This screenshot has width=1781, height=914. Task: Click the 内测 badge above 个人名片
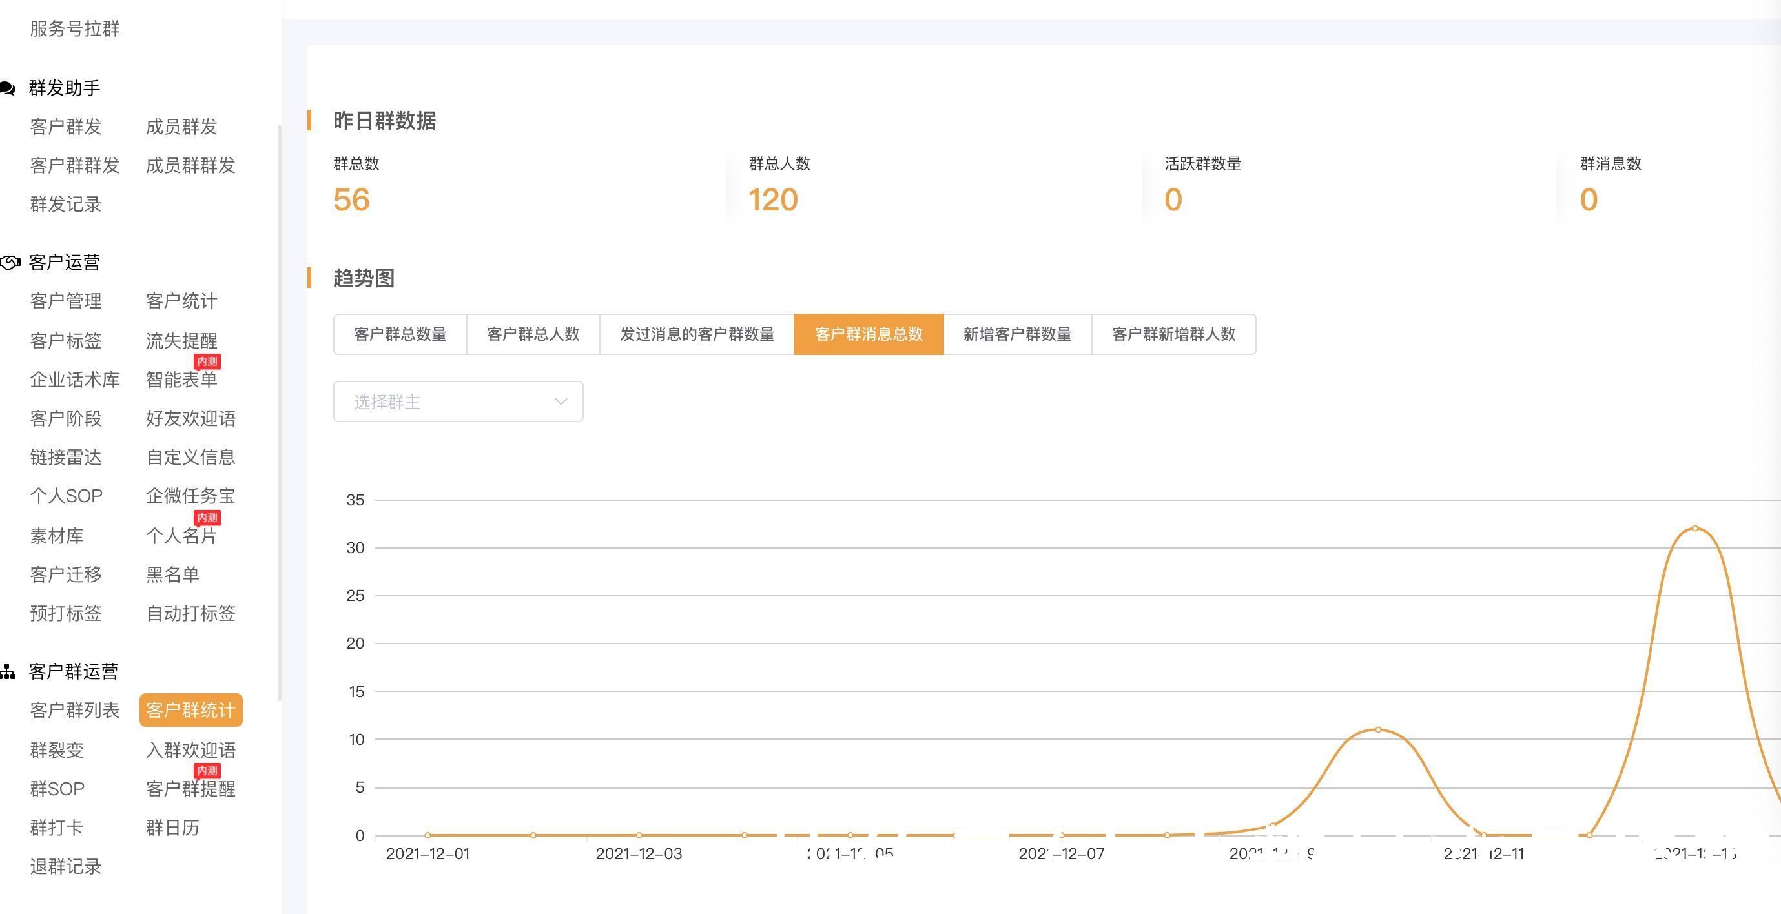(x=207, y=518)
